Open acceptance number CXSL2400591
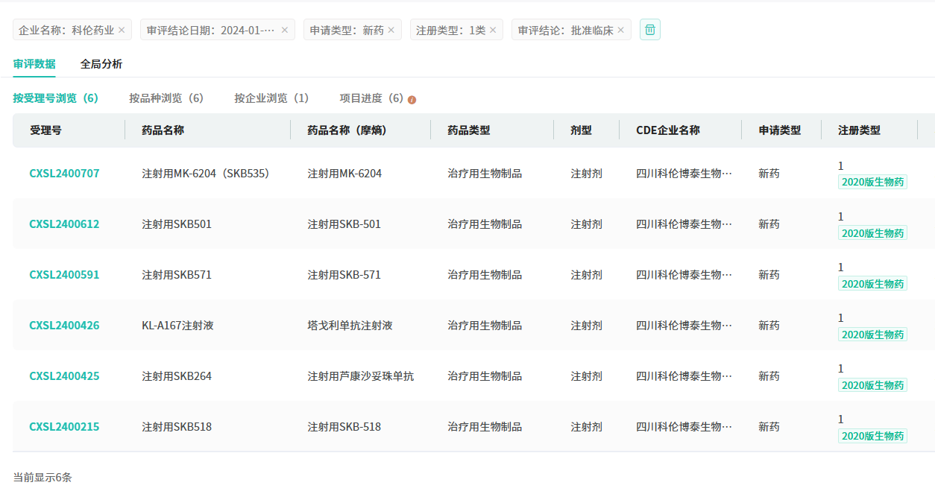 coord(64,275)
